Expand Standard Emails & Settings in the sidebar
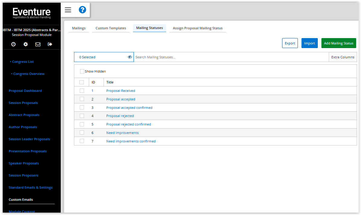Viewport: 361px width, 215px height. 31,187
